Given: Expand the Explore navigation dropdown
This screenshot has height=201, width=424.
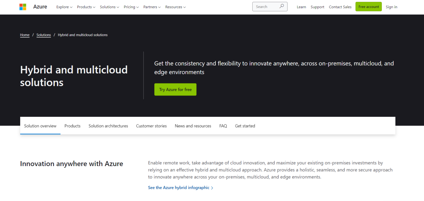Looking at the screenshot, I should click(64, 7).
